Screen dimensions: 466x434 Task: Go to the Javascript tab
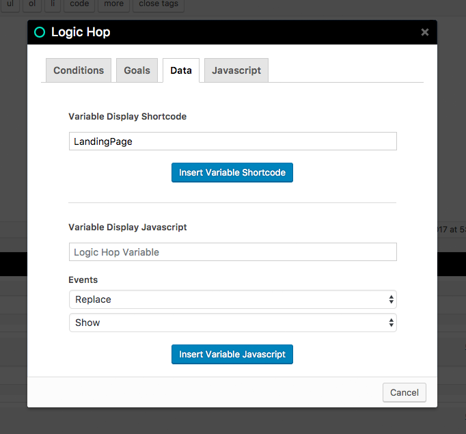point(236,70)
